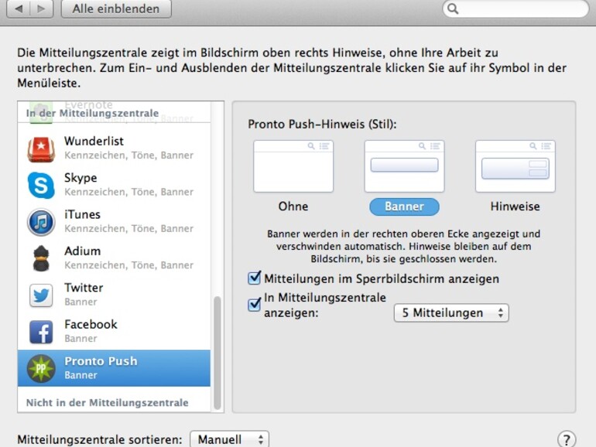Choose the Banner style label
Image resolution: width=596 pixels, height=447 pixels.
pyautogui.click(x=404, y=206)
